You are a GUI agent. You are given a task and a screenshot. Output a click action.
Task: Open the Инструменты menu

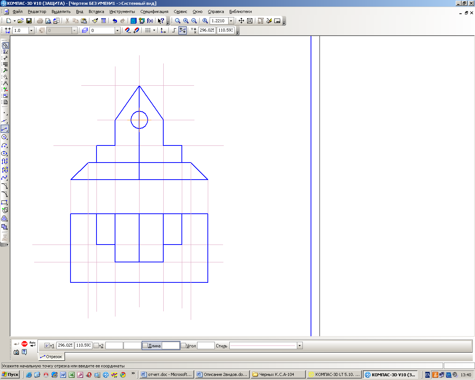coord(122,12)
